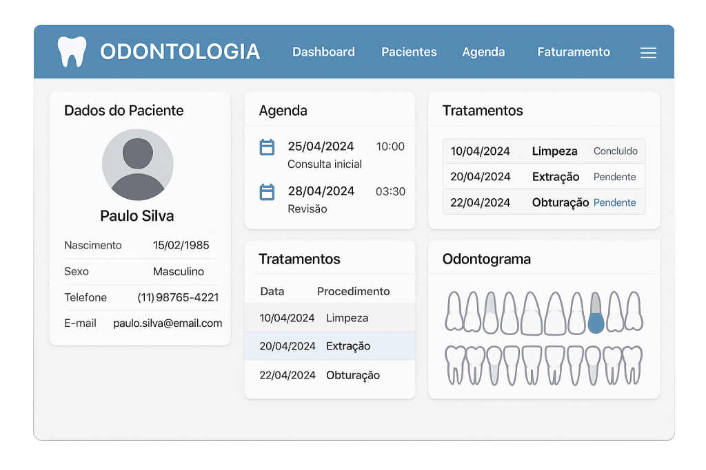This screenshot has width=706, height=470.
Task: Click the blue Pendente status for Obturação
Action: 614,203
